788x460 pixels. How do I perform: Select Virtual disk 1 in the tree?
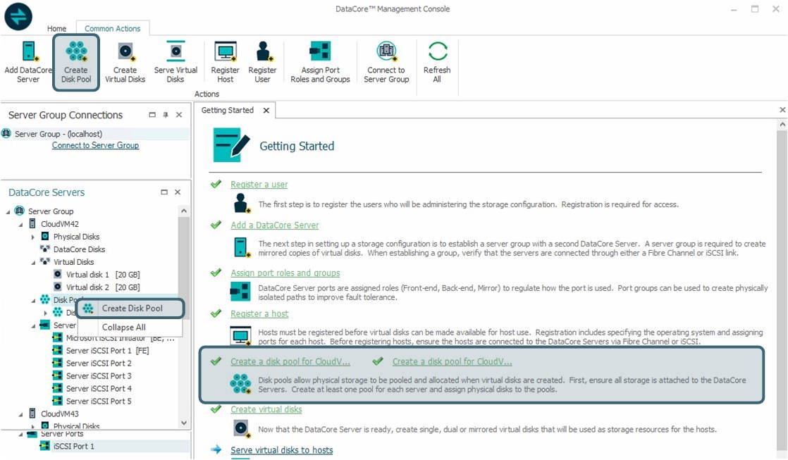[x=87, y=275]
